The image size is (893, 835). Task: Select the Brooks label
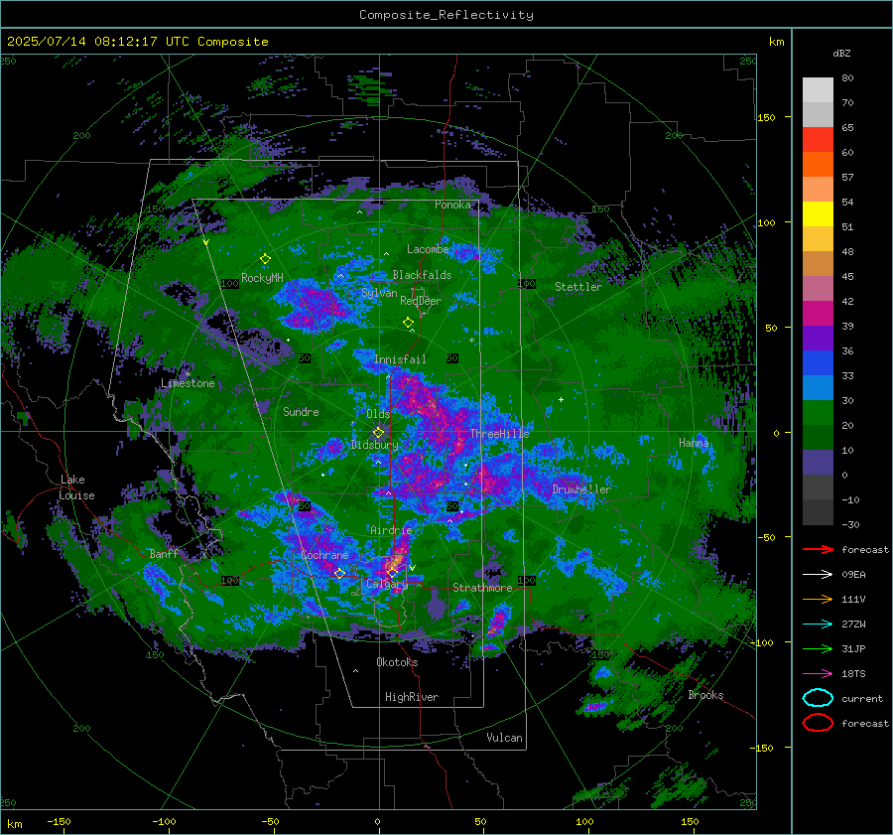point(705,695)
